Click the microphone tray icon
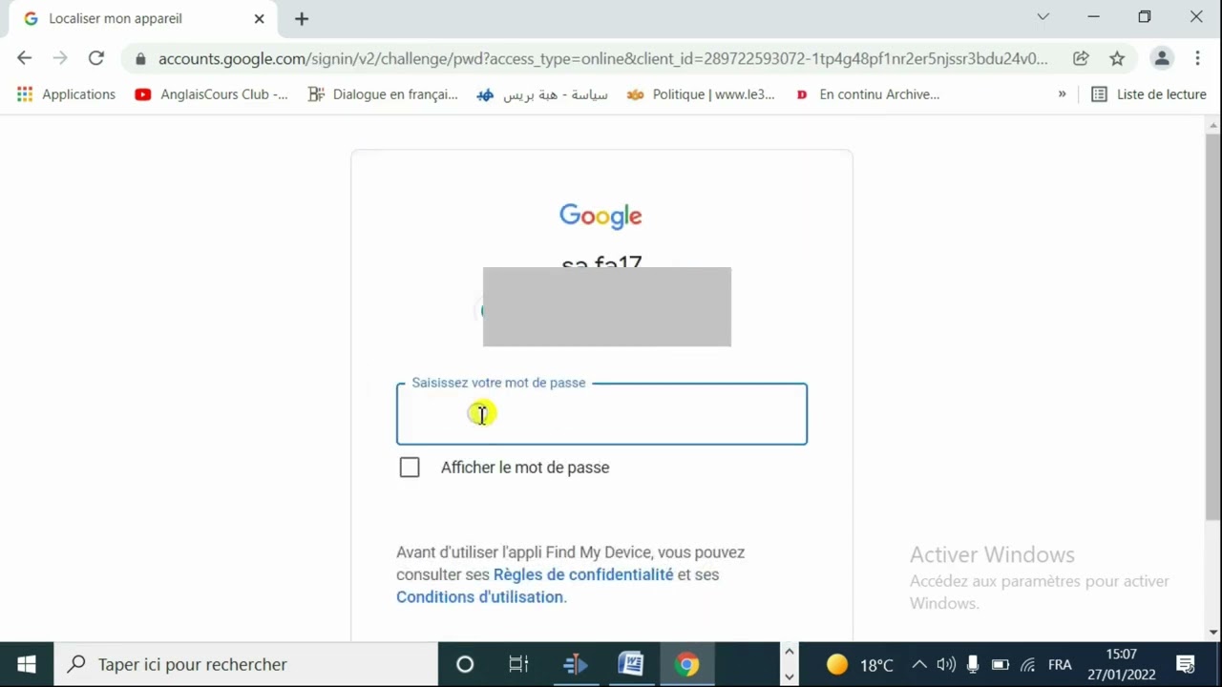Image resolution: width=1222 pixels, height=687 pixels. pos(973,664)
